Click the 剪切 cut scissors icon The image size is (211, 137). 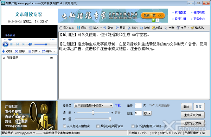pyautogui.click(x=129, y=28)
